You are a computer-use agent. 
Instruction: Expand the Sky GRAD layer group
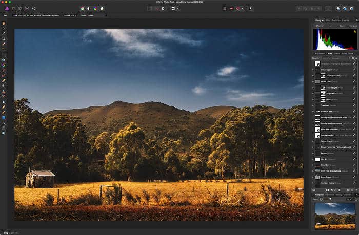point(313,94)
